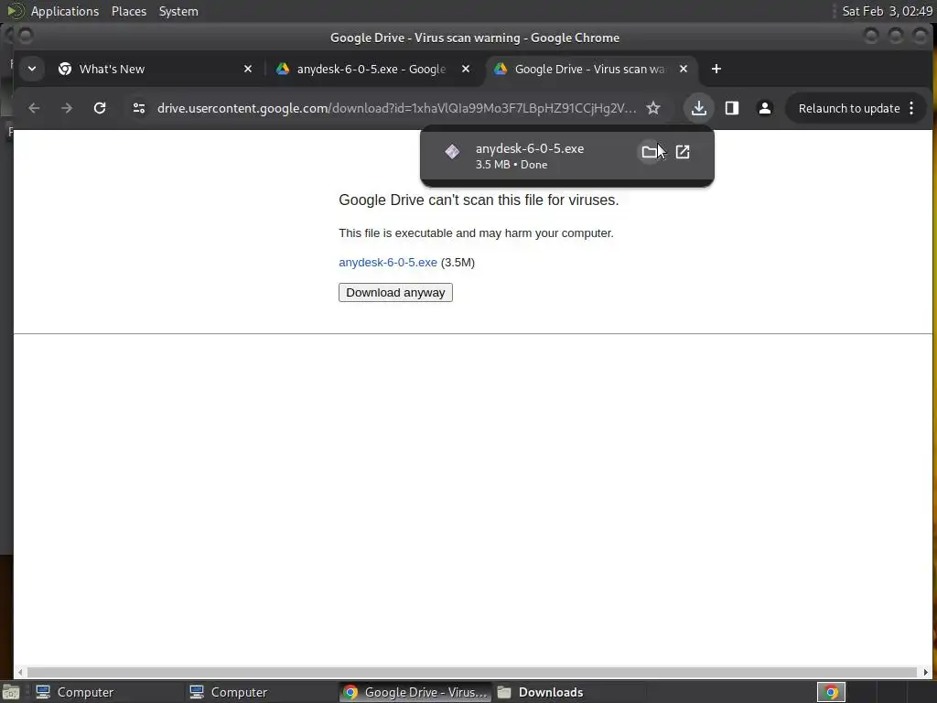Image resolution: width=937 pixels, height=703 pixels.
Task: Close the Virus scan warning tab
Action: [683, 70]
